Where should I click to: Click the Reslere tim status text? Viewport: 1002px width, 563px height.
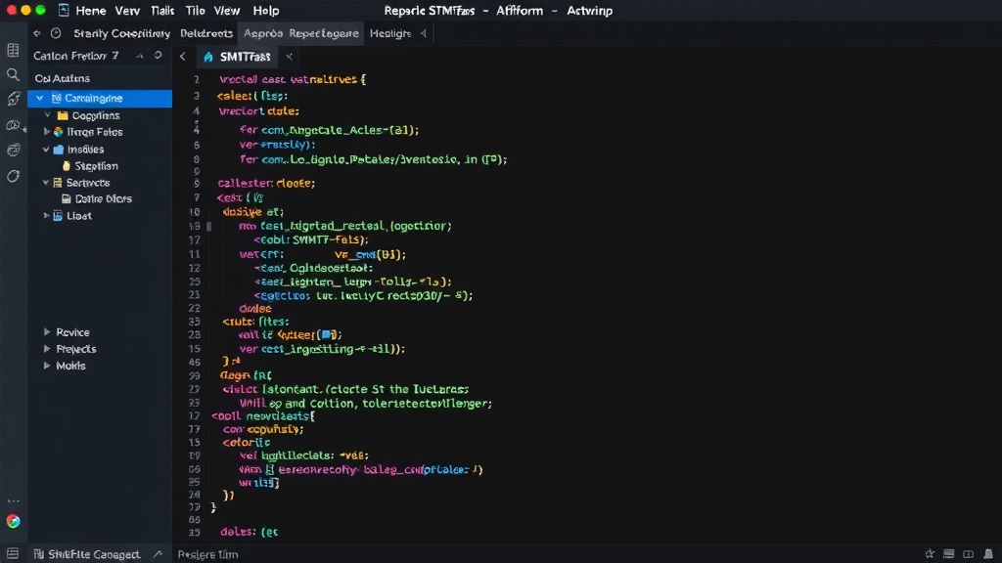point(207,554)
